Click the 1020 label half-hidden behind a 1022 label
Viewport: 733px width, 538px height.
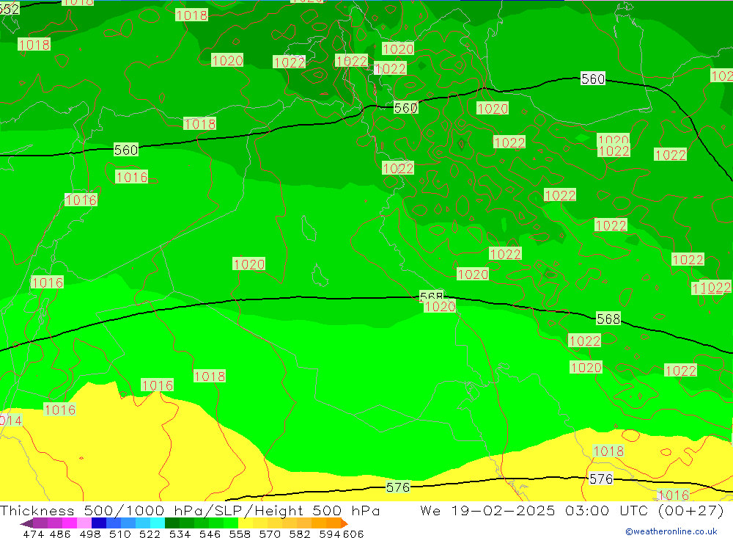[614, 139]
